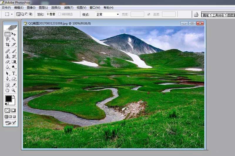
Task: Select the Clone Stamp tool
Action: coord(8,56)
